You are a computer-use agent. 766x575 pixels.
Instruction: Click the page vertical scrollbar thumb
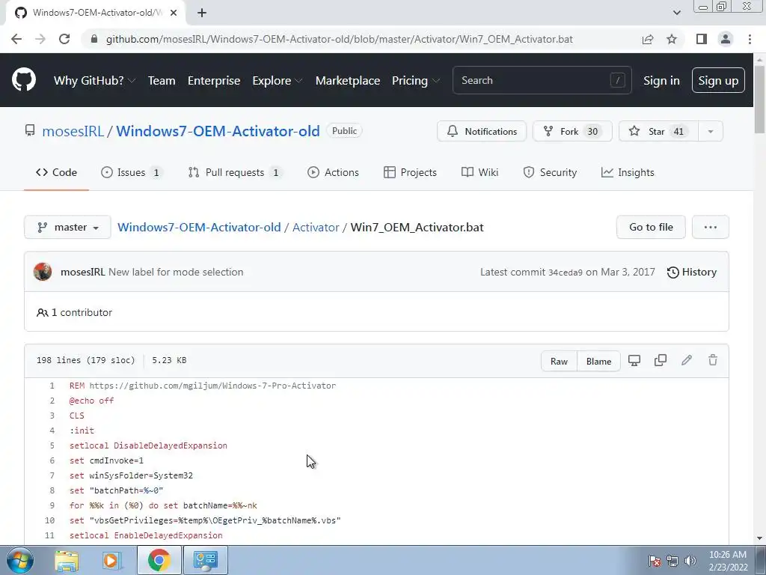click(759, 99)
